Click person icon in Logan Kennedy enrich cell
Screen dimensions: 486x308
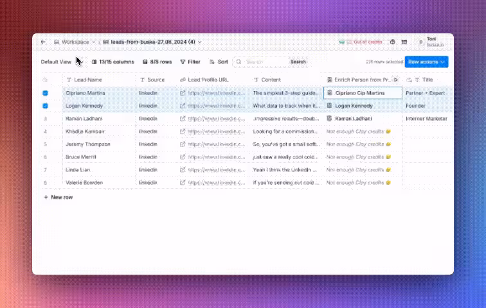pyautogui.click(x=330, y=106)
